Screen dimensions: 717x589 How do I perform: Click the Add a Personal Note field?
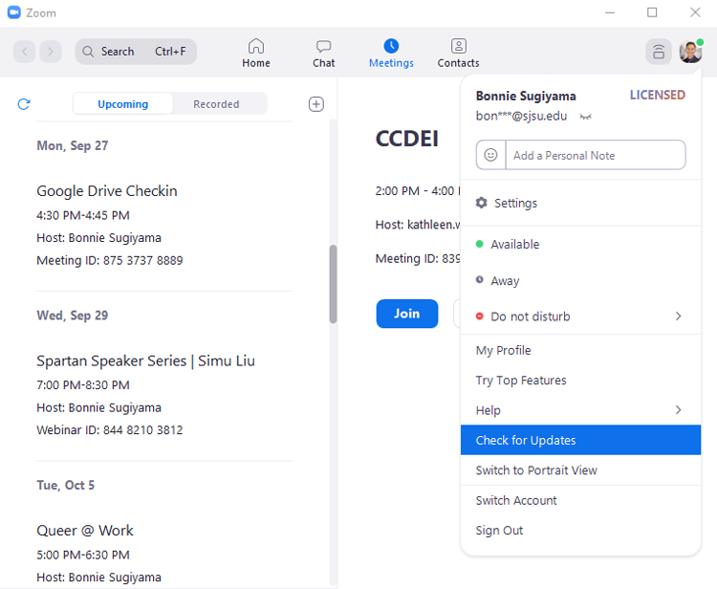594,155
